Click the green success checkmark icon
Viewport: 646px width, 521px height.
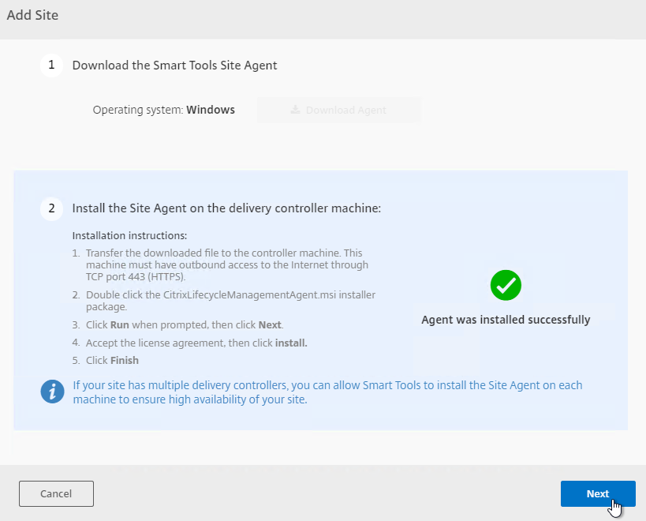pos(506,285)
